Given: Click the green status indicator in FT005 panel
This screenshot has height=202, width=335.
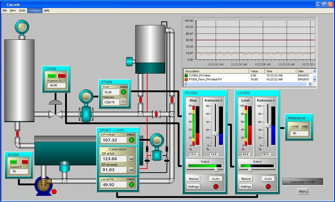Looking at the screenshot, I should (x=124, y=92).
